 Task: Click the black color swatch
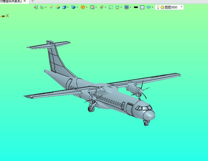pos(136,7)
